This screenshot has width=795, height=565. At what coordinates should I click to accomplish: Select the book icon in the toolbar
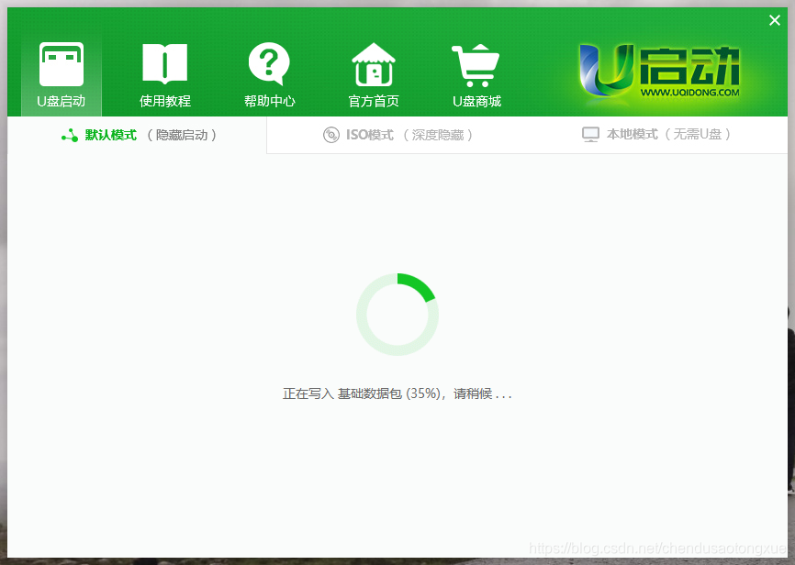point(164,62)
